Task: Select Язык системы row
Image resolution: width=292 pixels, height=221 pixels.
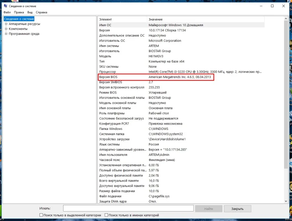Action: 181,144
